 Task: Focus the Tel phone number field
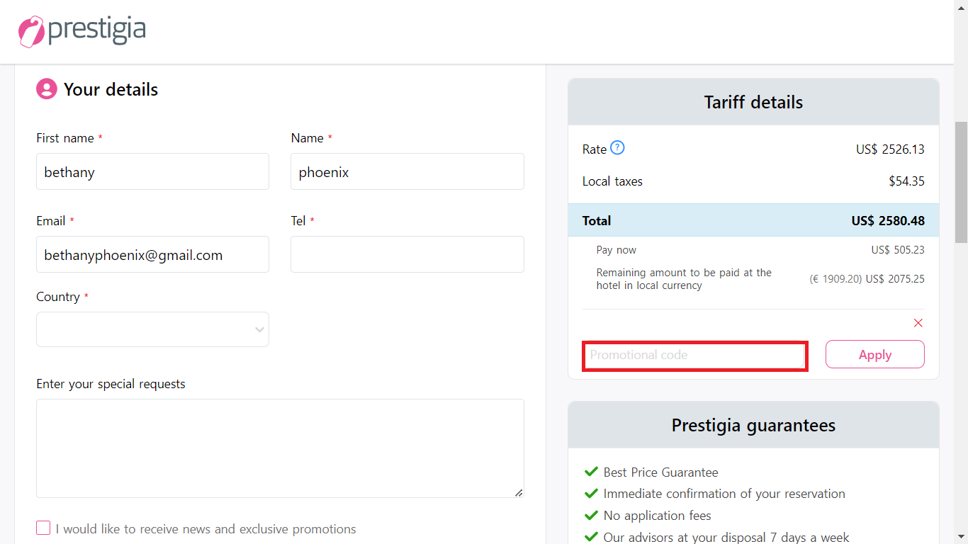pos(407,254)
